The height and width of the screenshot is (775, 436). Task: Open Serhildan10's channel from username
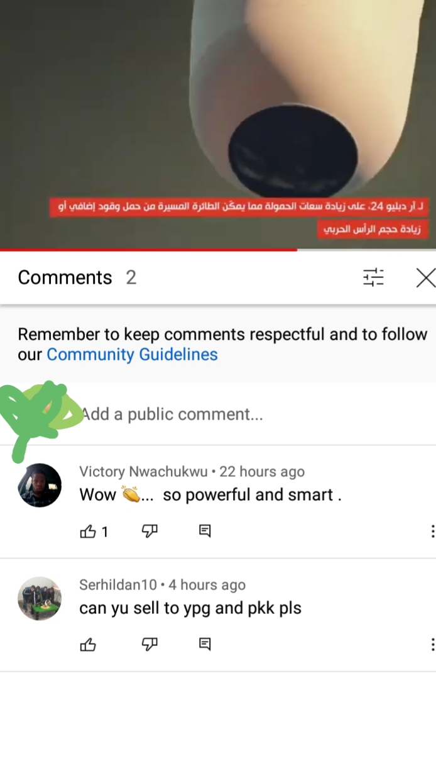pyautogui.click(x=118, y=584)
